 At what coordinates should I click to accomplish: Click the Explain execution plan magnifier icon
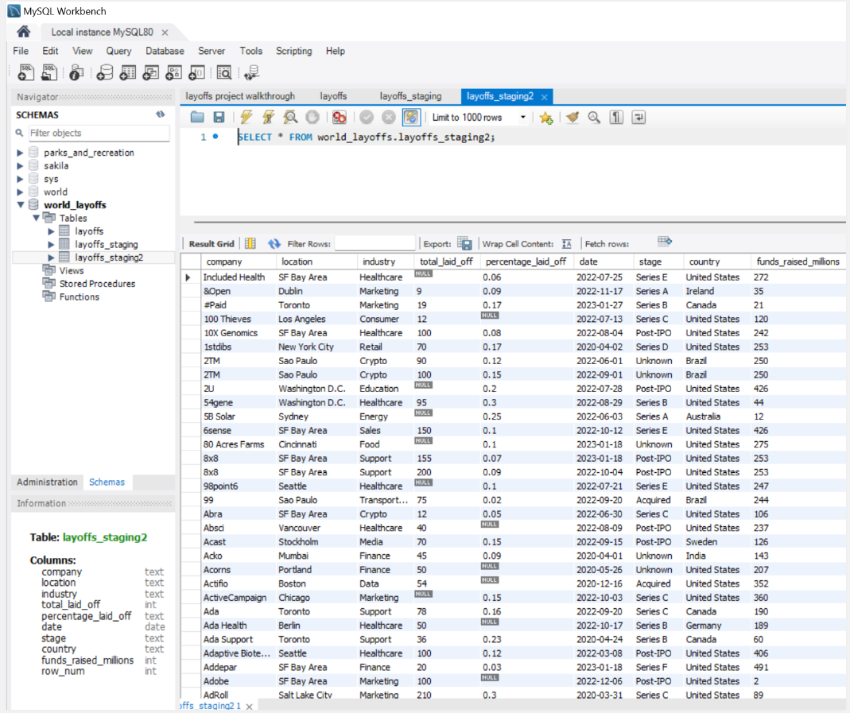point(291,118)
